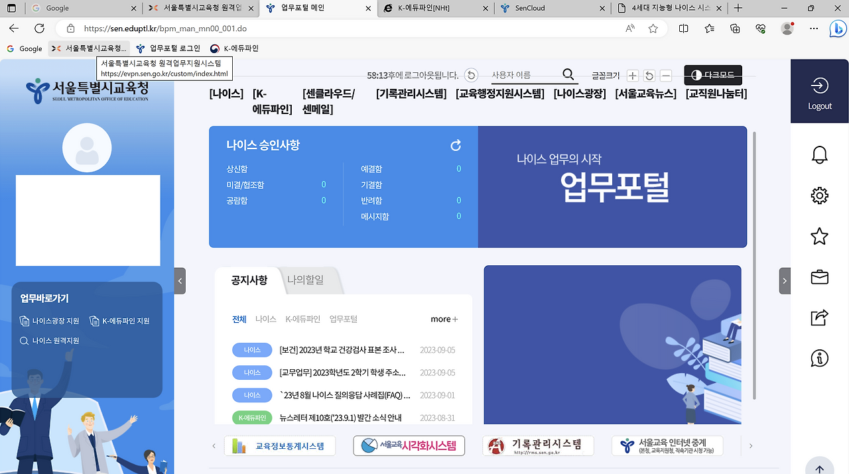Filter notices by 업무포털
The width and height of the screenshot is (849, 474).
point(344,319)
